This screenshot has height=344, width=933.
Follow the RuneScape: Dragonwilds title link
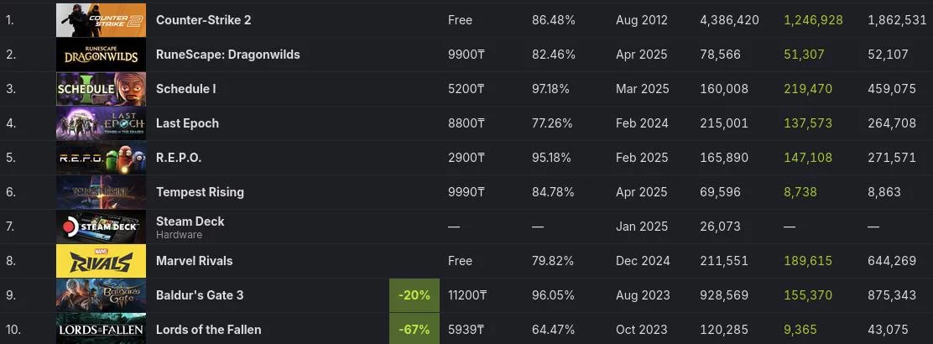228,55
